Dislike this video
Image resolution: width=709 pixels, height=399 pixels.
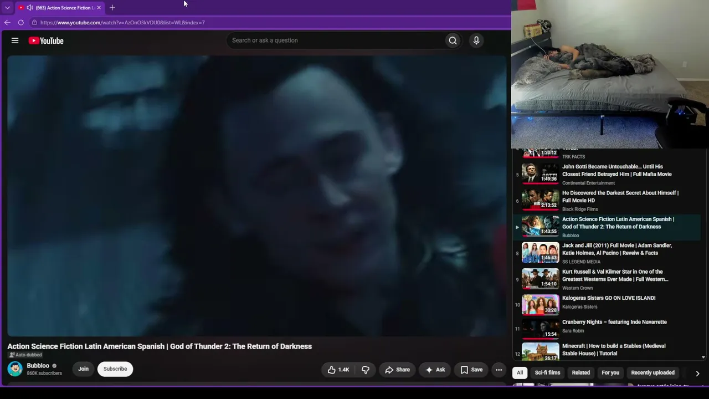pyautogui.click(x=366, y=370)
